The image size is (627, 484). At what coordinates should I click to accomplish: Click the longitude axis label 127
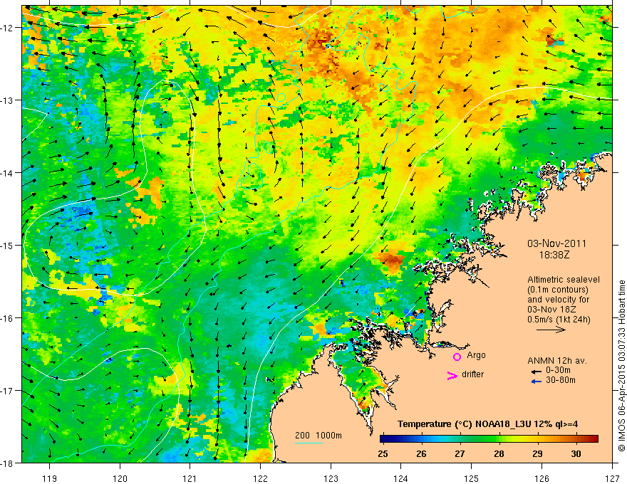point(612,478)
